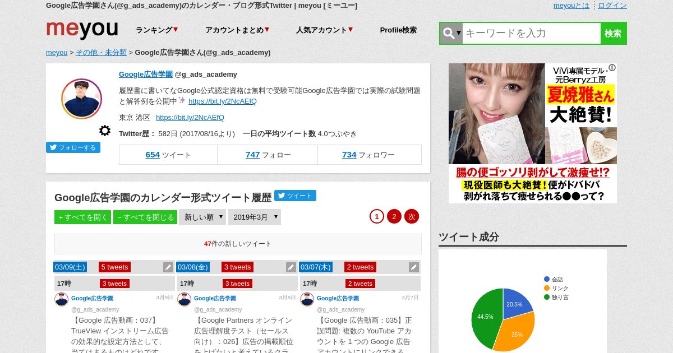This screenshot has height=353, width=673.
Task: Click the search magnifier icon
Action: [449, 33]
